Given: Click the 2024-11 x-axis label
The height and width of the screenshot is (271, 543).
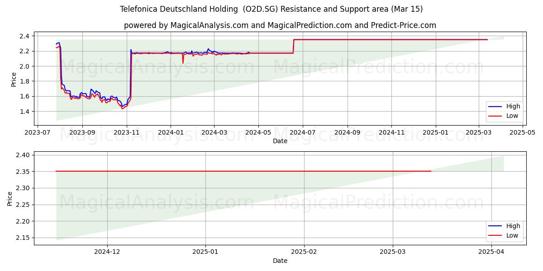Looking at the screenshot, I should click(x=391, y=133).
